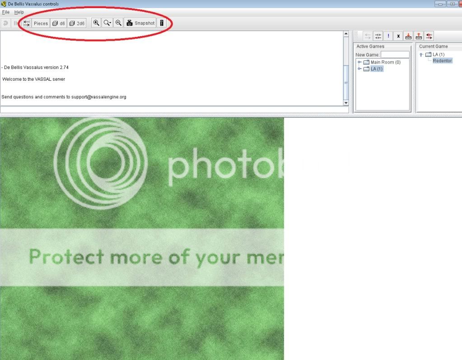Maximize the De Bellis Vassalus window
The width and height of the screenshot is (462, 360).
pos(452,4)
